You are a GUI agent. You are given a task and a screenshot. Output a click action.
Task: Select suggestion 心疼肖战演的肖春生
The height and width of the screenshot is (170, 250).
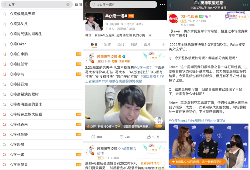click(41, 34)
